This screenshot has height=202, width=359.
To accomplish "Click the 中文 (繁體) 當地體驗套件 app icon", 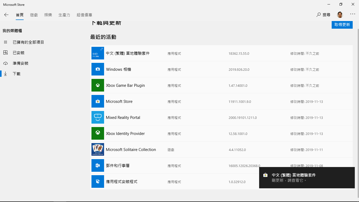I will coord(98,53).
